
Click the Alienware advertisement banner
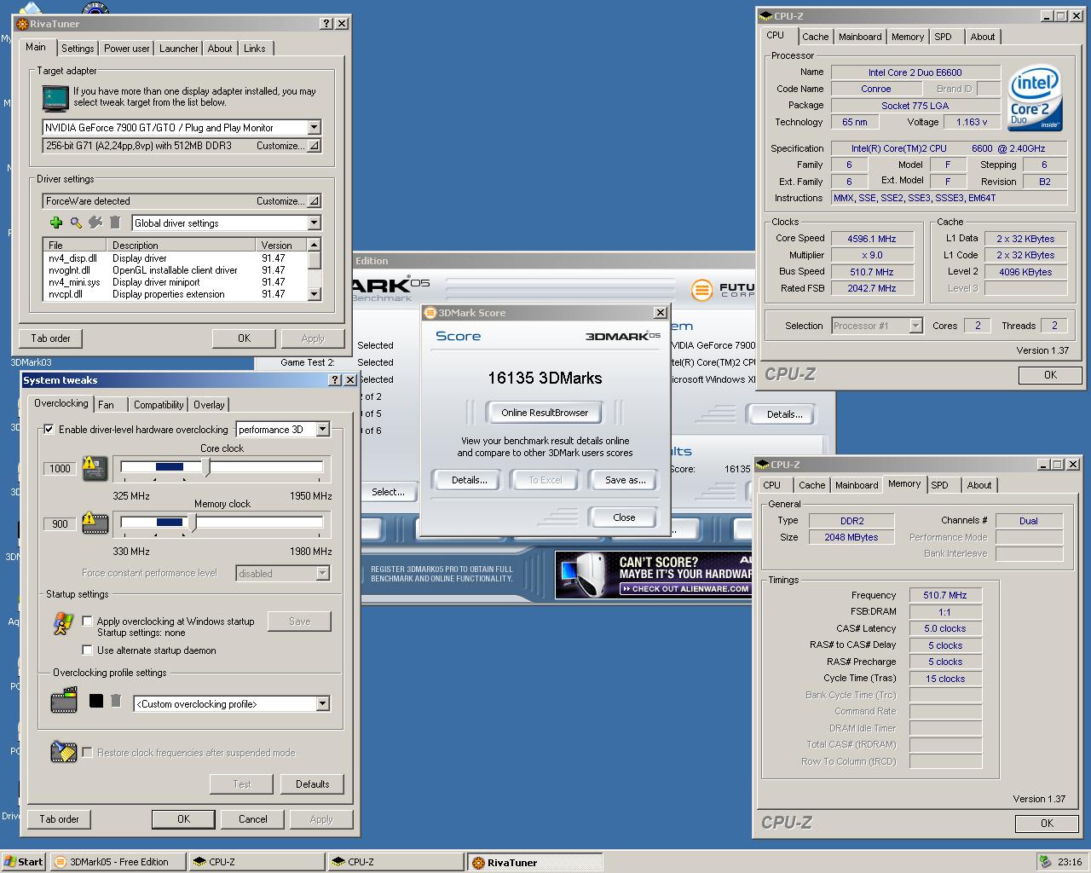(653, 575)
